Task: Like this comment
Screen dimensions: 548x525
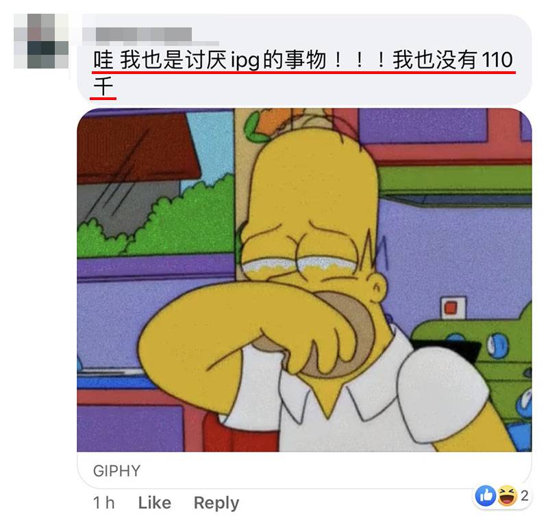Action: click(x=155, y=502)
